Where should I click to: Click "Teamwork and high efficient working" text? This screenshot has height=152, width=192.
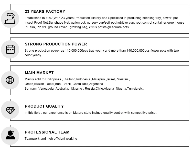coord(51,139)
